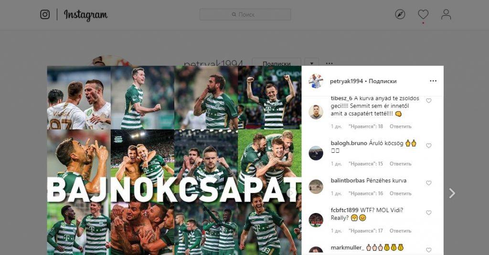Open petryak1994 username in post header
The width and height of the screenshot is (489, 255).
pyautogui.click(x=347, y=81)
